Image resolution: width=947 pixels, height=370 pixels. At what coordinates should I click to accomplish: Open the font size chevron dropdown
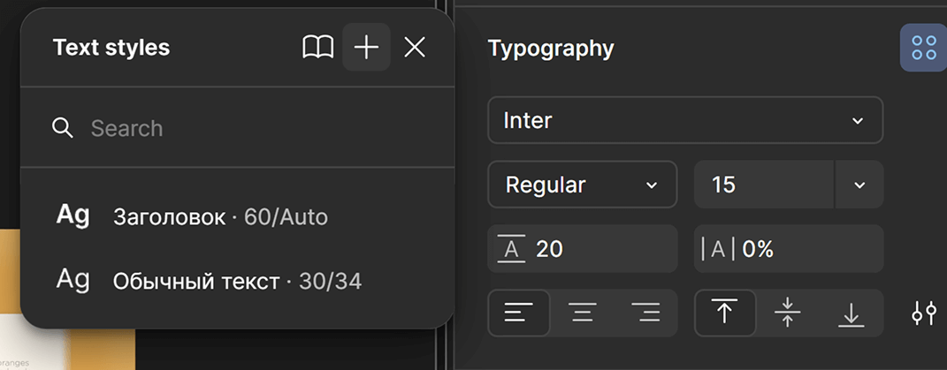tap(859, 185)
